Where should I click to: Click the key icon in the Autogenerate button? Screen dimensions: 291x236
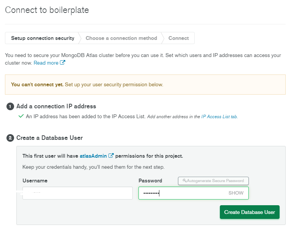pyautogui.click(x=184, y=181)
